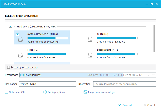
Task: Click the Plan name input field
Action: point(48,84)
